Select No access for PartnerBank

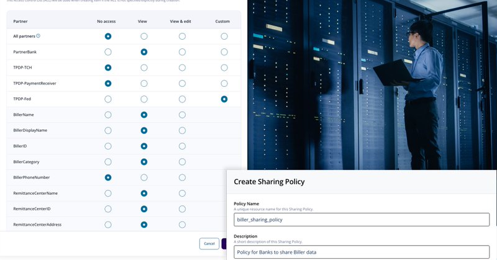[x=108, y=52]
